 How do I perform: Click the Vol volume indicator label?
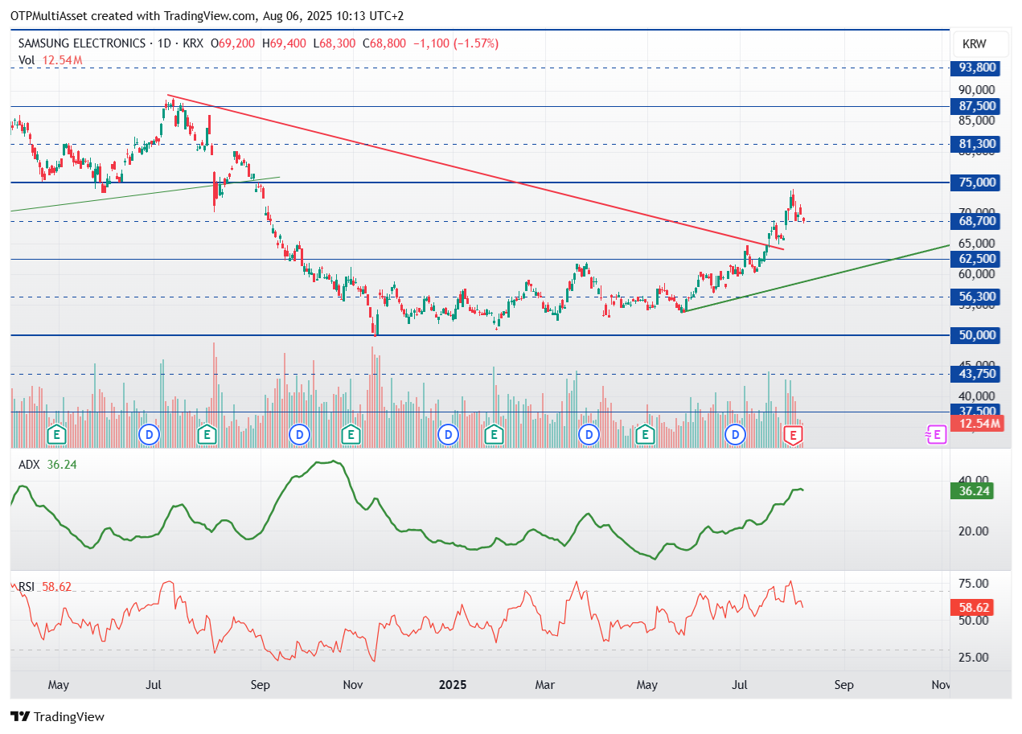point(27,59)
